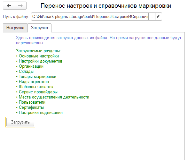Open file chooser with ellipsis button
The height and width of the screenshot is (163, 188).
click(x=152, y=17)
